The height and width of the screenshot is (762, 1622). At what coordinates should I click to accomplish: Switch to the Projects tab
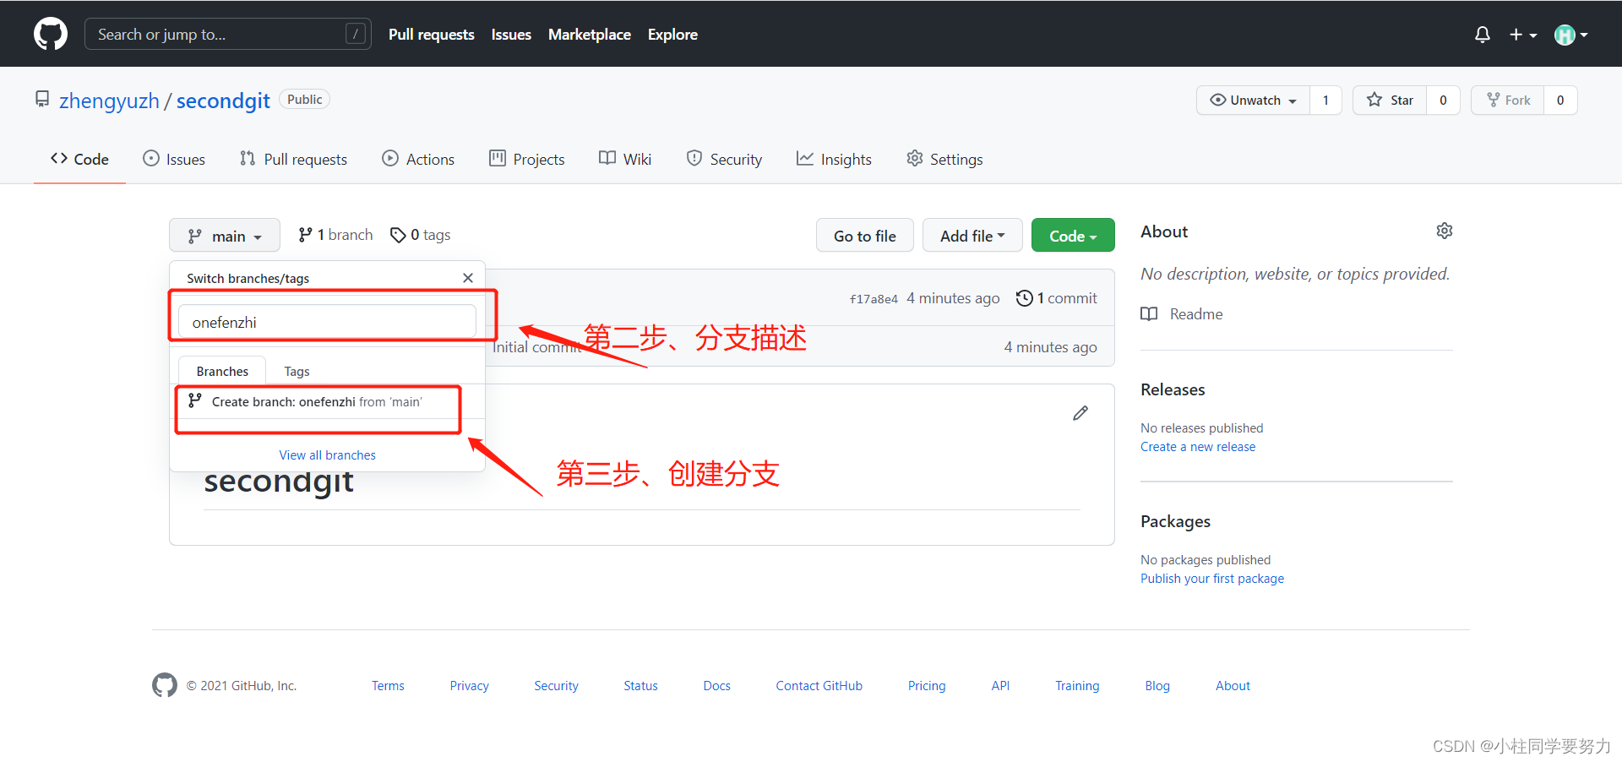pyautogui.click(x=527, y=159)
